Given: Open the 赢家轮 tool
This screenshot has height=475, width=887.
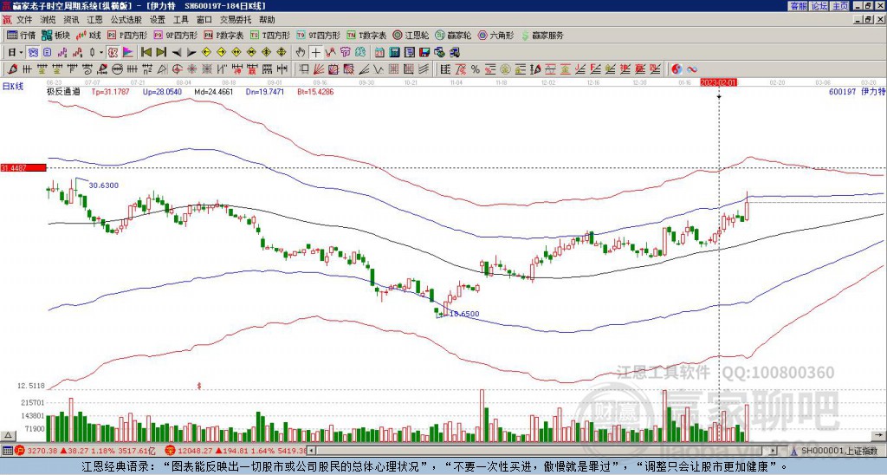Looking at the screenshot, I should 453,35.
